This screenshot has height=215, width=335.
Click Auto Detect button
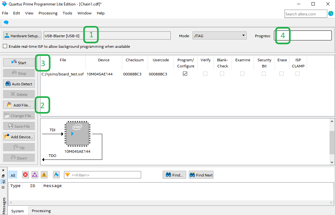(19, 84)
